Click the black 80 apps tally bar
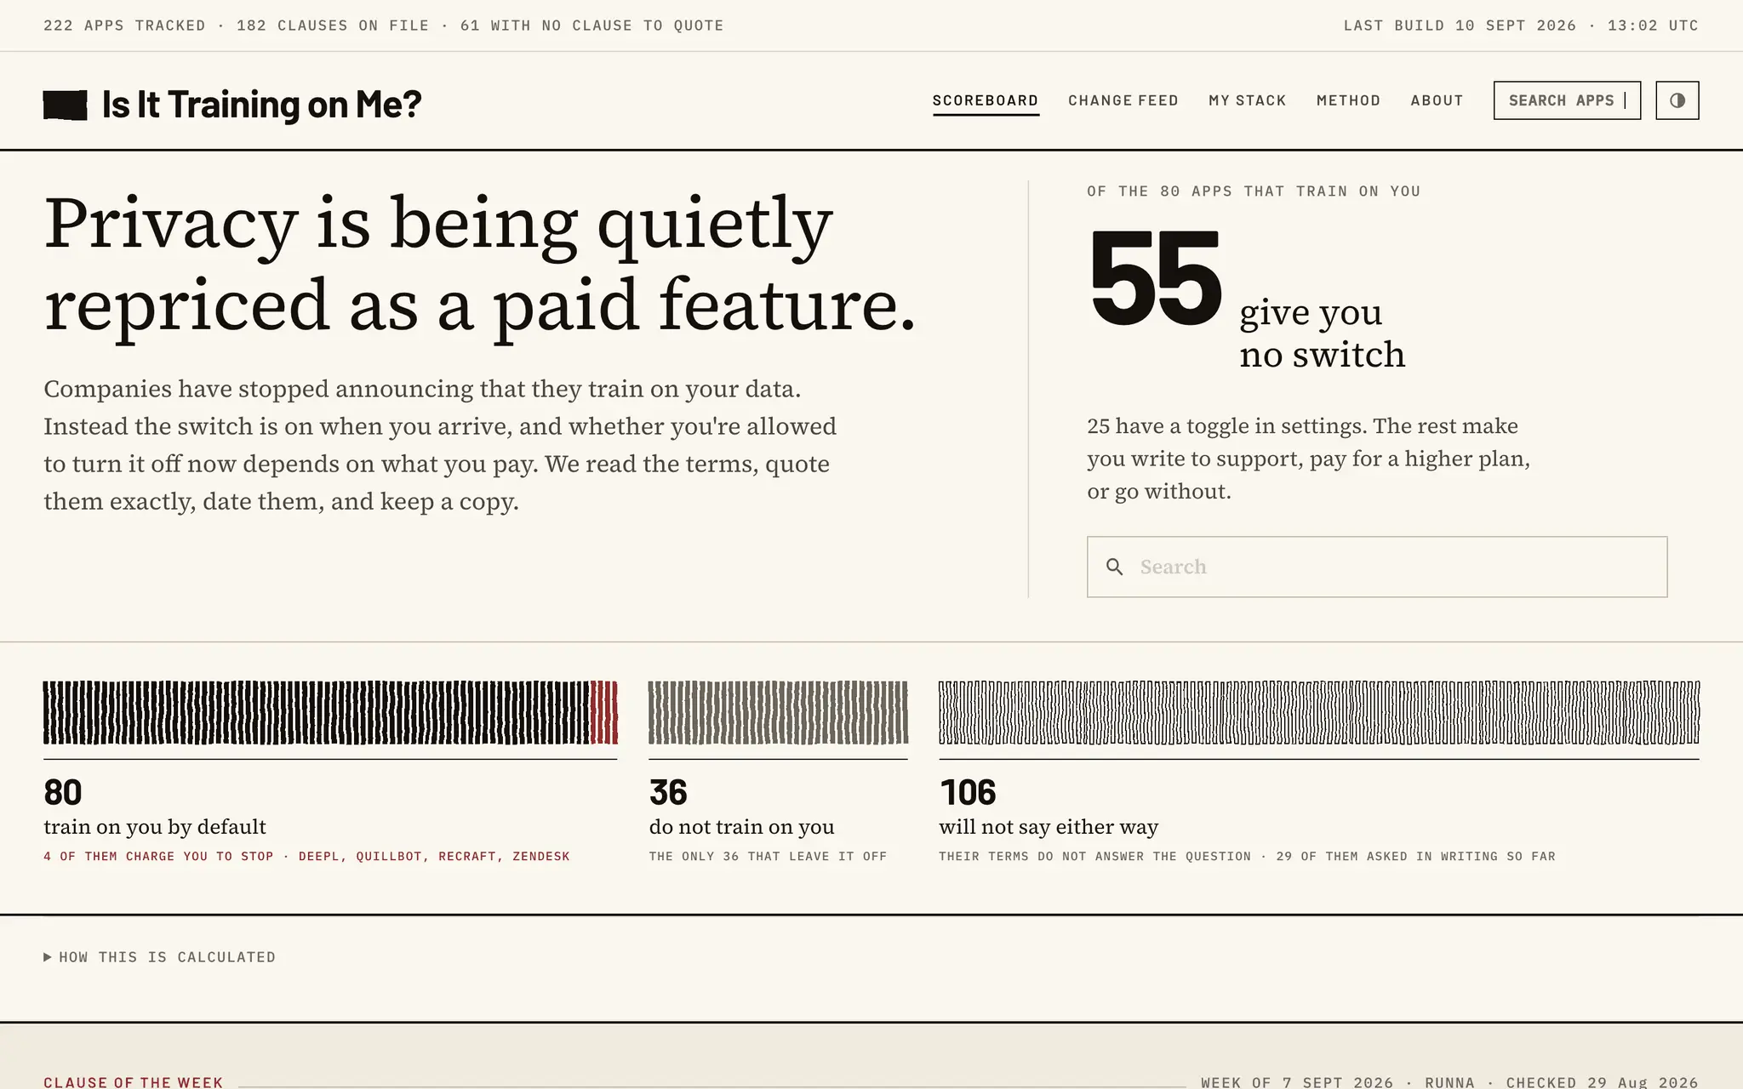 coord(317,713)
